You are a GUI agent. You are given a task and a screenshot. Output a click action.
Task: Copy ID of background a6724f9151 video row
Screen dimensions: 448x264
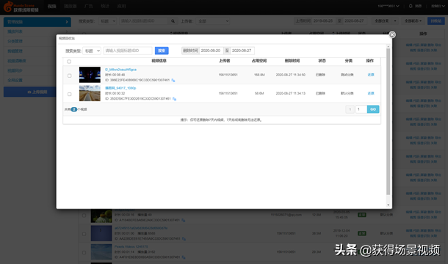pyautogui.click(x=184, y=238)
